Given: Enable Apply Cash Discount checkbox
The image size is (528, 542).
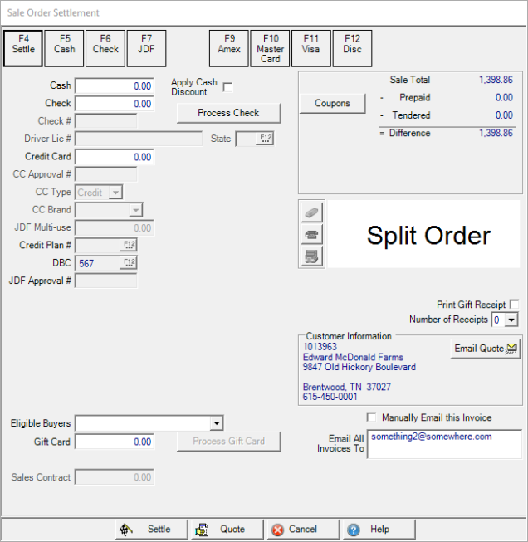Looking at the screenshot, I should point(227,87).
